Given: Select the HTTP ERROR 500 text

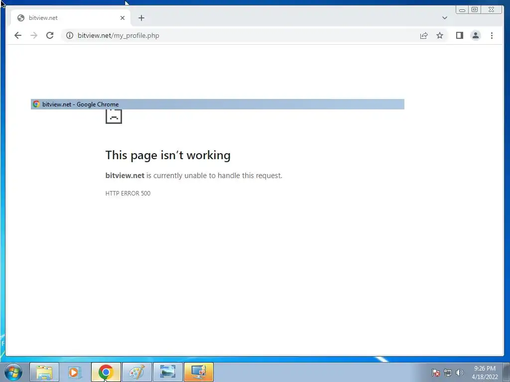Looking at the screenshot, I should coord(128,193).
